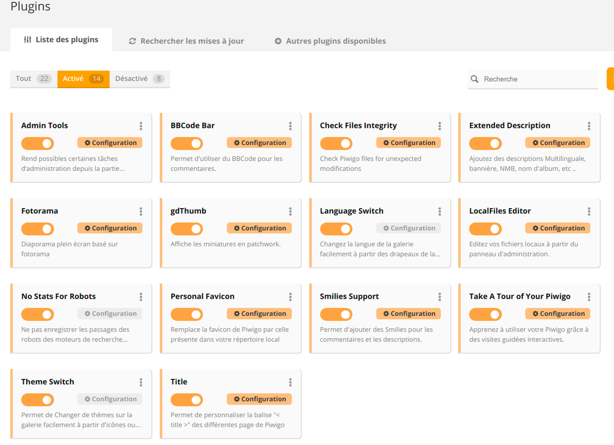Image resolution: width=614 pixels, height=445 pixels.
Task: Open BBCode Bar Configuration
Action: coord(259,142)
